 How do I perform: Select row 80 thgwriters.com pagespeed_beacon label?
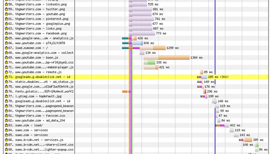pyautogui.click(x=41, y=111)
